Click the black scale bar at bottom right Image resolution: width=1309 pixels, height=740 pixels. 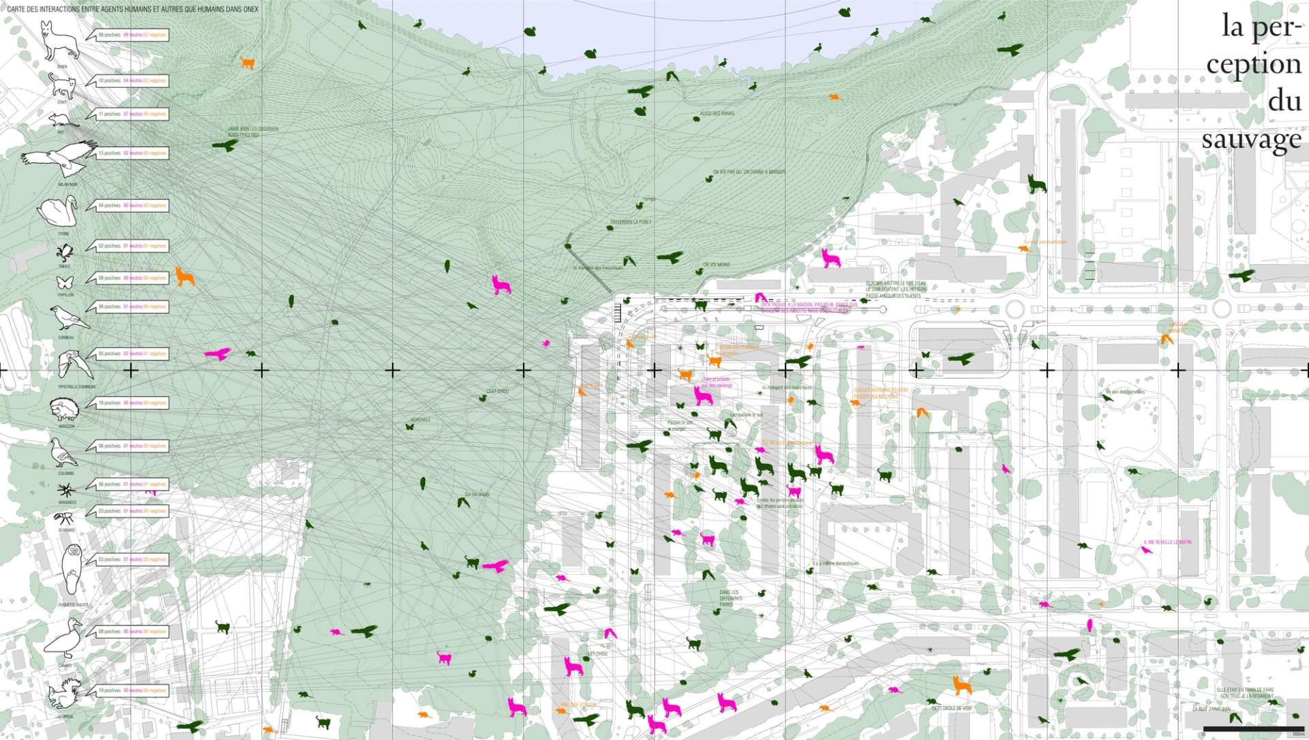pos(1253,728)
